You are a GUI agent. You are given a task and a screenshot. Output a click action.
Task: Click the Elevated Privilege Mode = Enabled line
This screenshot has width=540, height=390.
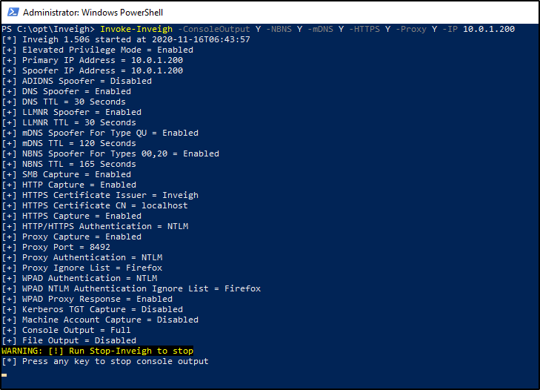(97, 50)
